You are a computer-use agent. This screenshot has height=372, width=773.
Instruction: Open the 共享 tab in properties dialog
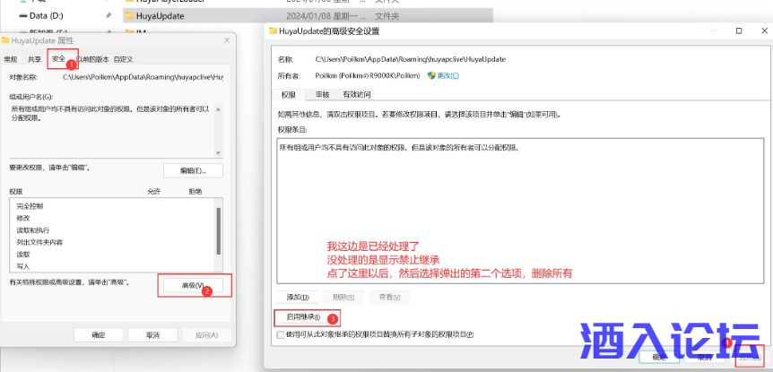pyautogui.click(x=34, y=59)
